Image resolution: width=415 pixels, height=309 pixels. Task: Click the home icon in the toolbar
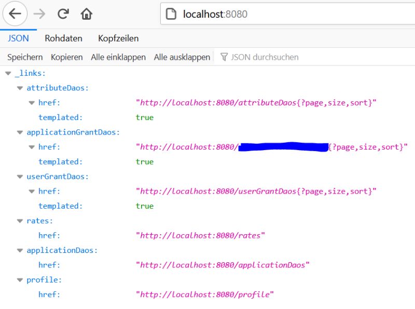point(86,14)
